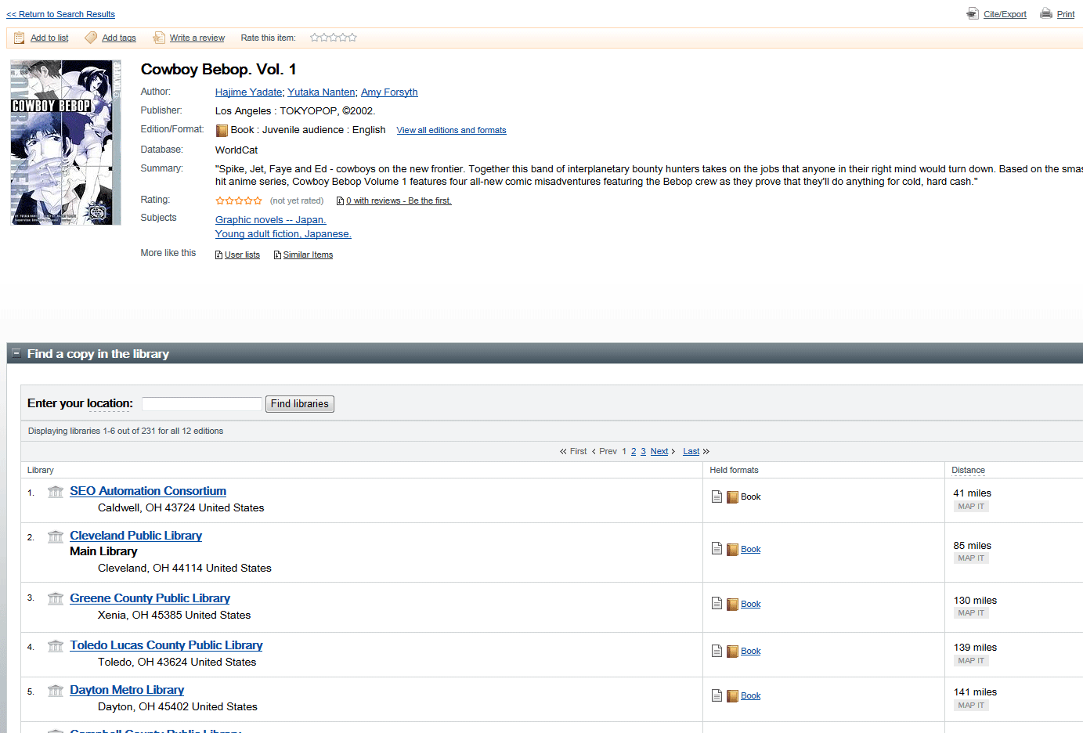
Task: Click the document icon beside Similar Items
Action: (277, 255)
